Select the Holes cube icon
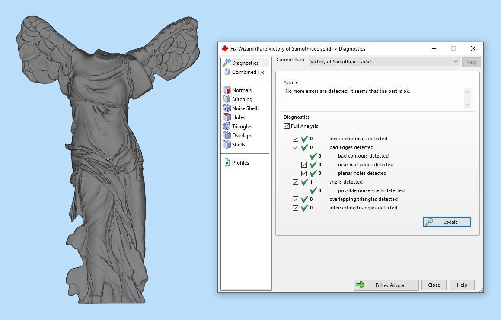501x320 pixels. (227, 117)
